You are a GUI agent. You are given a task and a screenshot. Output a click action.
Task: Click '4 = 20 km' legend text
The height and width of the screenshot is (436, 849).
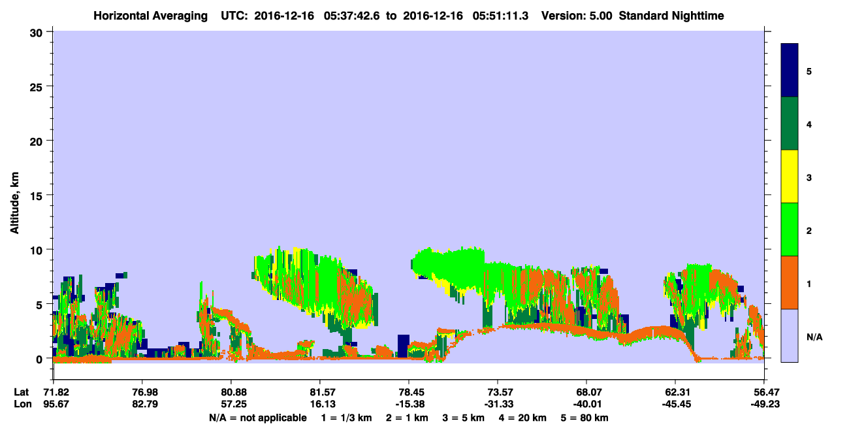coord(524,418)
